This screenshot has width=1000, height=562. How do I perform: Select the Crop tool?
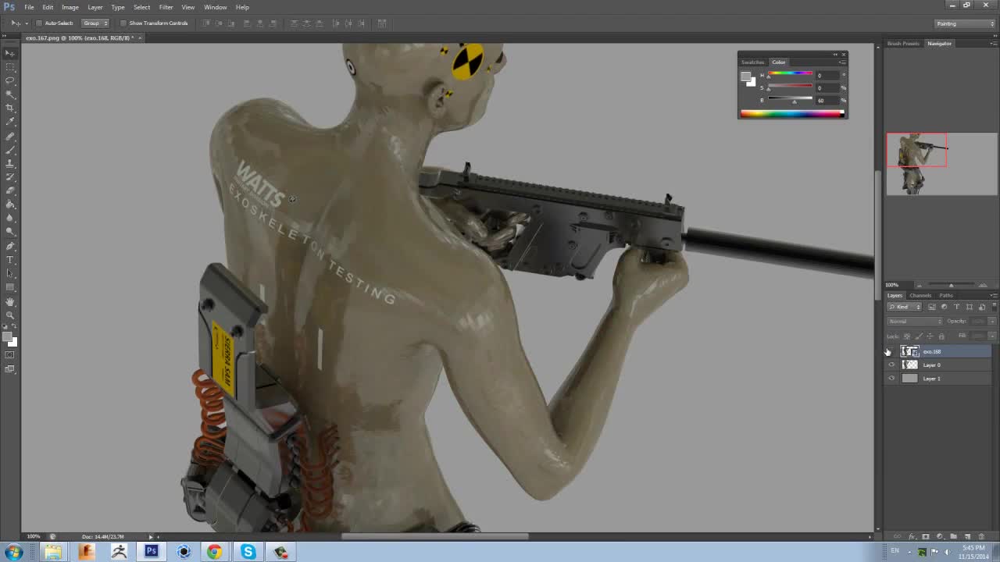10,108
